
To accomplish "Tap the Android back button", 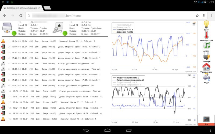I will coord(86,130).
